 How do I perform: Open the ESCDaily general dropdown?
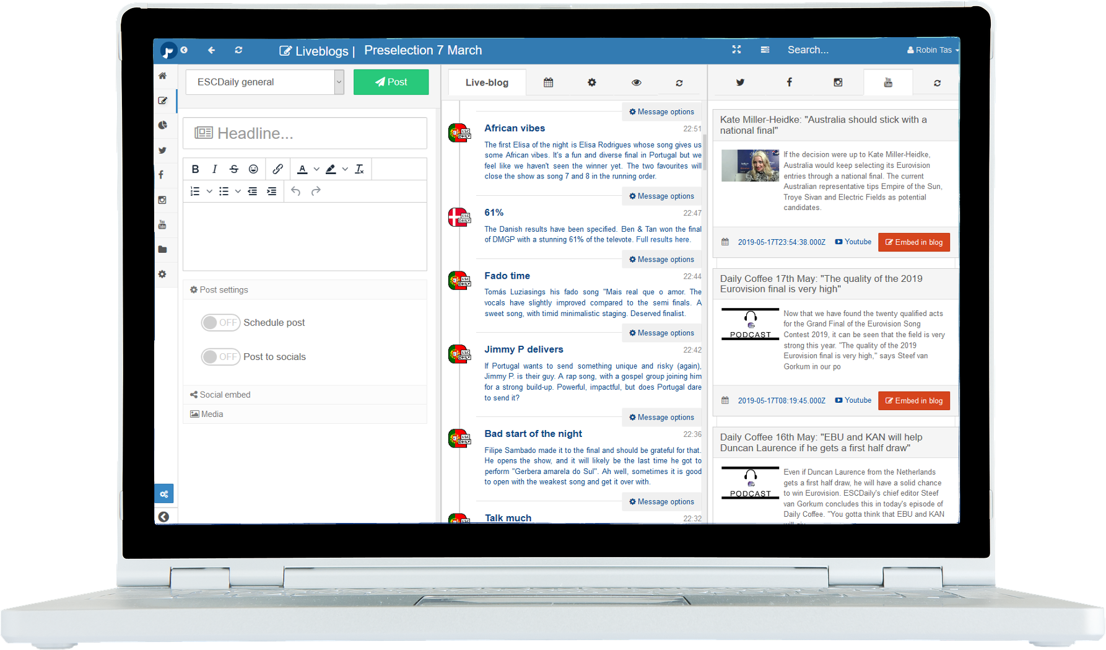(x=264, y=82)
